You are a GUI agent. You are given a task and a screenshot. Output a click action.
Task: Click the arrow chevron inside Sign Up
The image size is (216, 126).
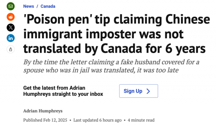(x=148, y=91)
